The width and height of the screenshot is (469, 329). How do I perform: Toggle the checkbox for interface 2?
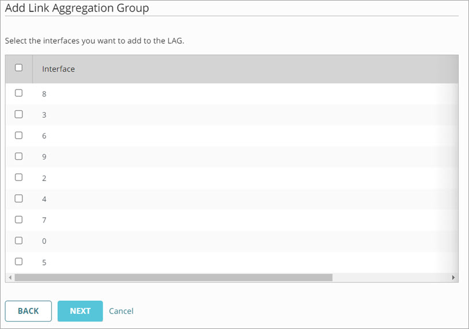[x=18, y=178]
